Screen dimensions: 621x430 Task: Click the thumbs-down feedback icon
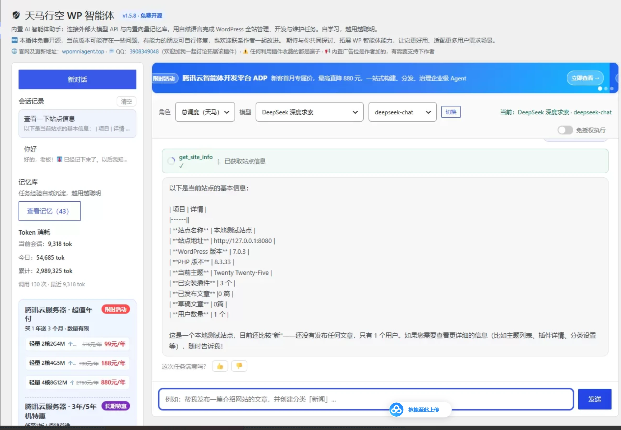click(x=239, y=366)
